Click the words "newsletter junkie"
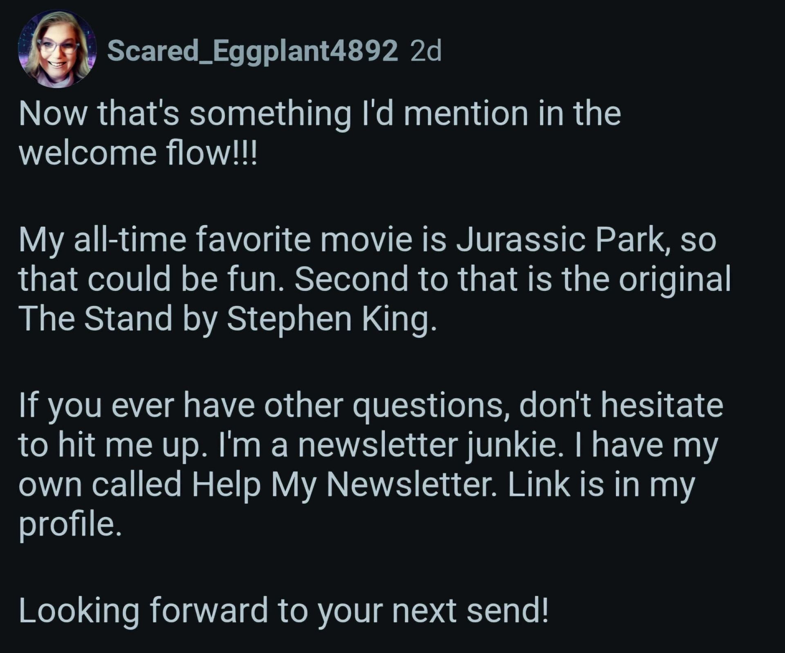 (427, 445)
